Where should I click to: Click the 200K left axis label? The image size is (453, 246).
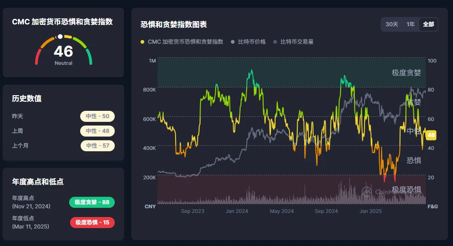[x=149, y=177]
